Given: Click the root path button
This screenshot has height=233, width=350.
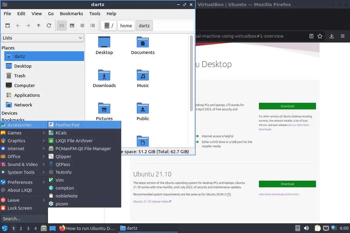Looking at the screenshot, I should coord(109,26).
